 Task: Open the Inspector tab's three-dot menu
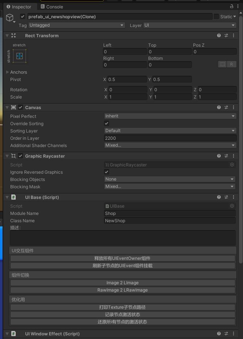(x=238, y=6)
